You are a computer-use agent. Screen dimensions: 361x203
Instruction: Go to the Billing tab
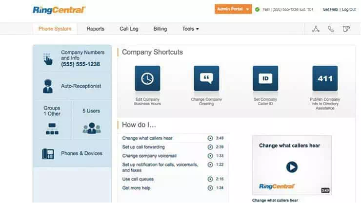pyautogui.click(x=160, y=29)
